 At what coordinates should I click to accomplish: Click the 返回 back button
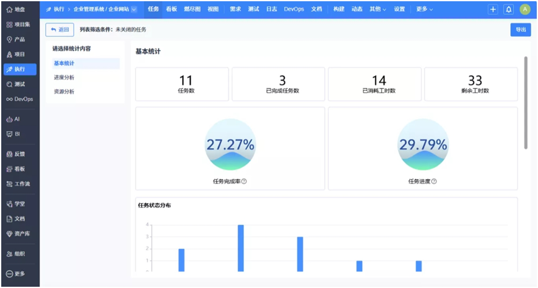click(x=59, y=30)
